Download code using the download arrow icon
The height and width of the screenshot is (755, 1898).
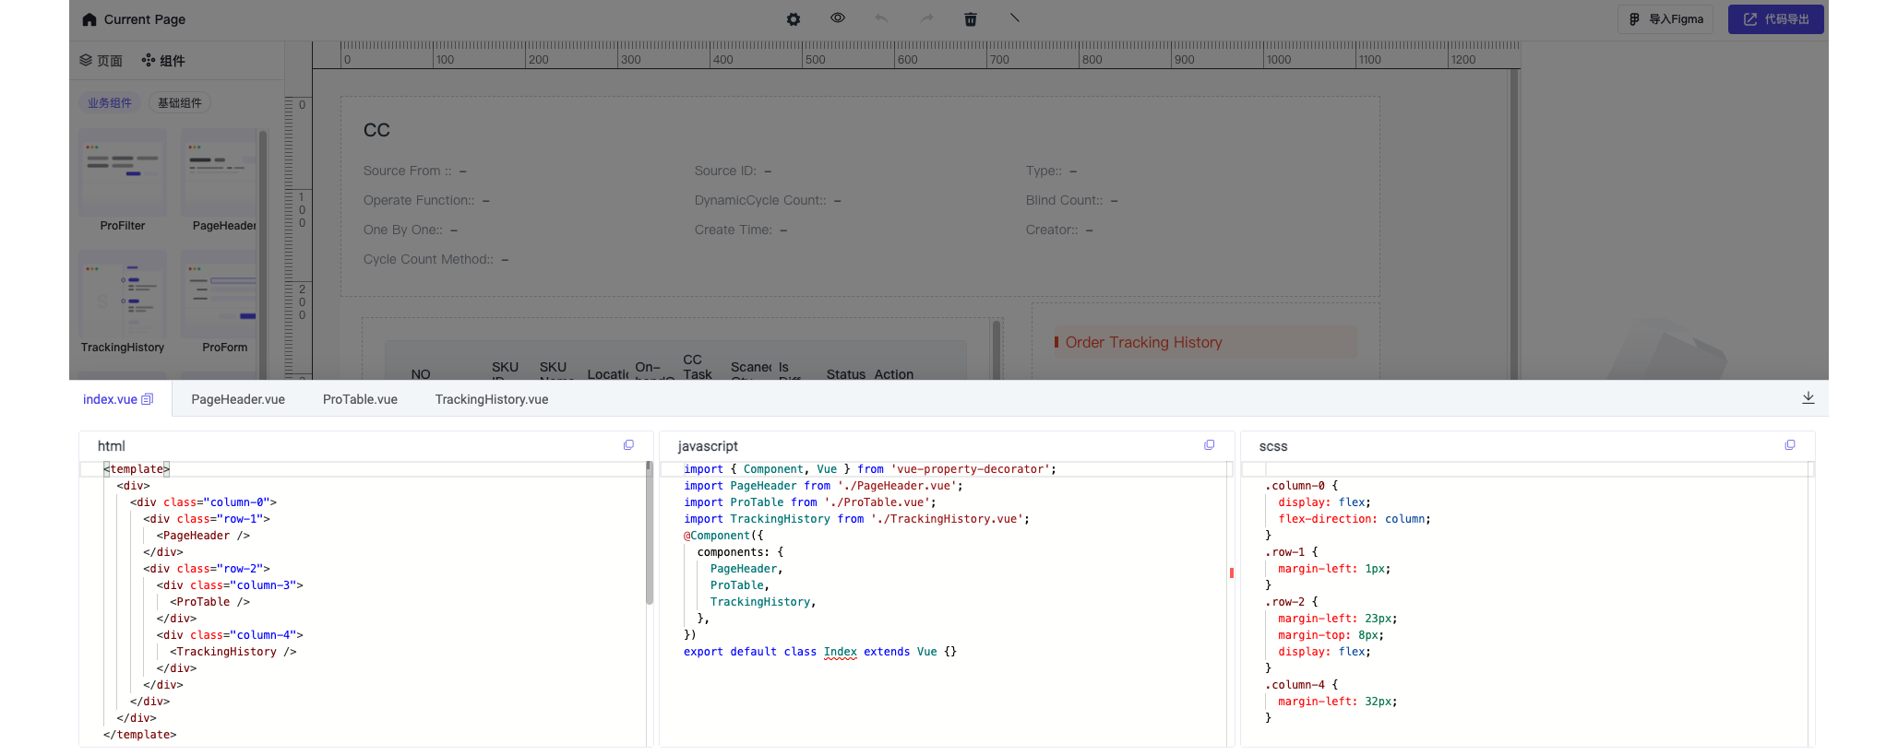(x=1808, y=398)
